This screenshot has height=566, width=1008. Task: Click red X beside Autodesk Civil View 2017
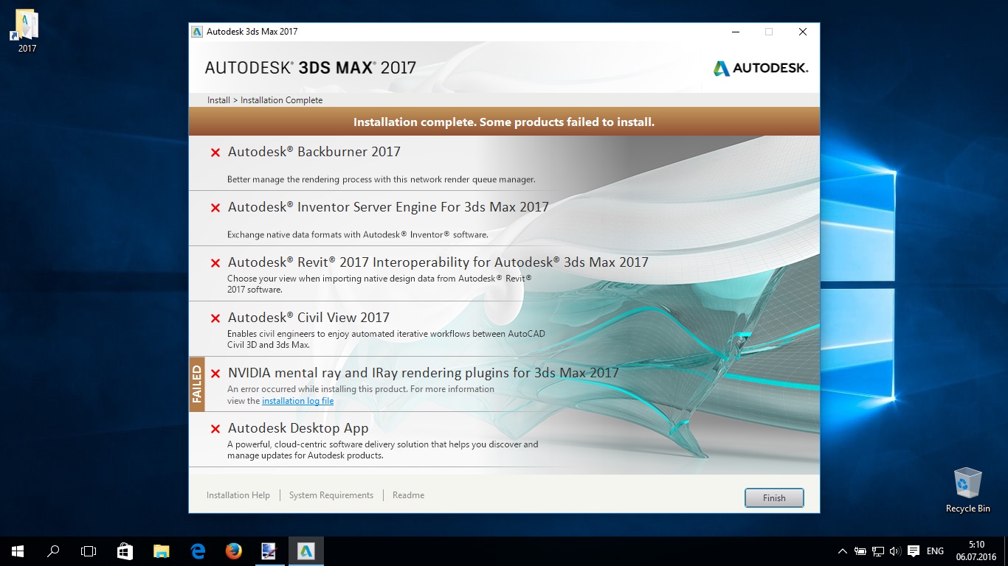[215, 318]
